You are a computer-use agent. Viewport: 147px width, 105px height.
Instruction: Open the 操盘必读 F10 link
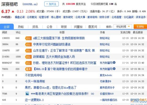click(20, 17)
